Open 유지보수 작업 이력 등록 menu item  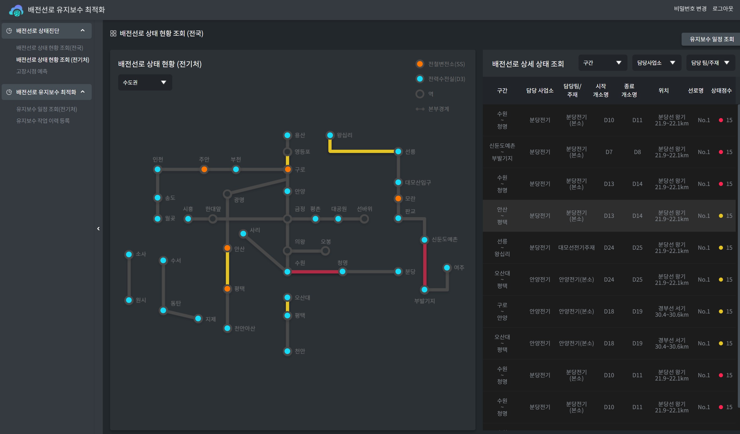tap(43, 121)
